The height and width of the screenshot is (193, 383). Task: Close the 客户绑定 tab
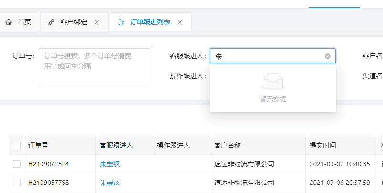[97, 22]
